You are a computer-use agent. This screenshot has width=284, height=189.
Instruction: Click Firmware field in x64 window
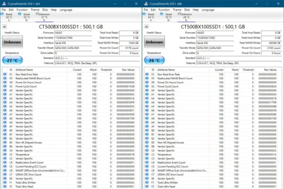pos(73,33)
